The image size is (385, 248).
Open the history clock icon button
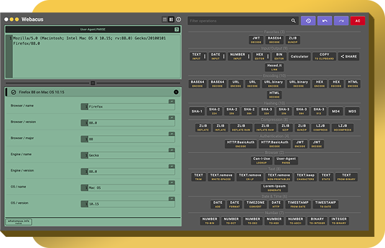(308, 21)
